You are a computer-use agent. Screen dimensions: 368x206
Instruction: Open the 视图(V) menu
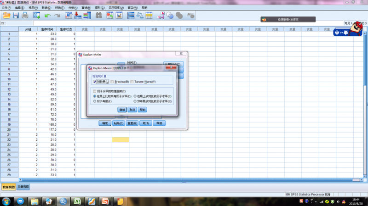click(x=33, y=8)
